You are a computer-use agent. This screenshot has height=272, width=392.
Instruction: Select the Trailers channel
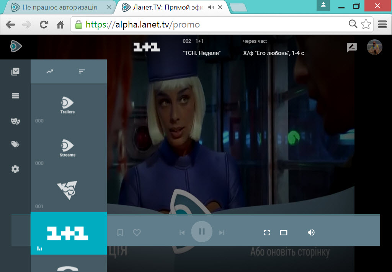click(67, 105)
